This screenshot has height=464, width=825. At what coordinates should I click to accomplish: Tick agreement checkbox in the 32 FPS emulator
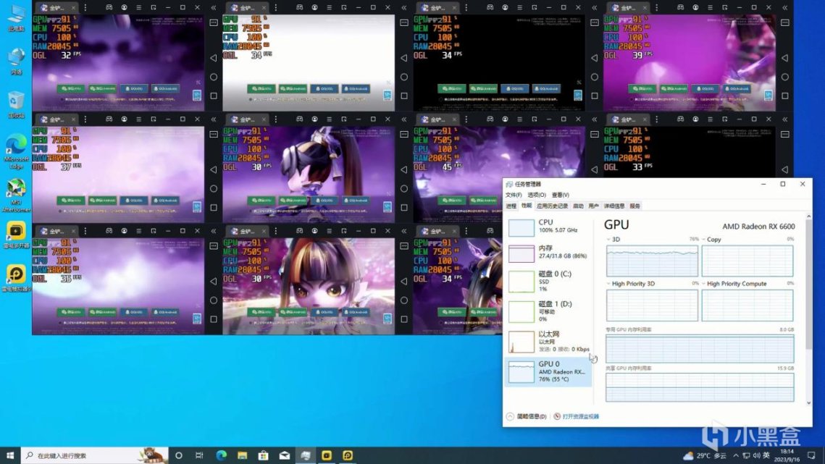click(62, 99)
